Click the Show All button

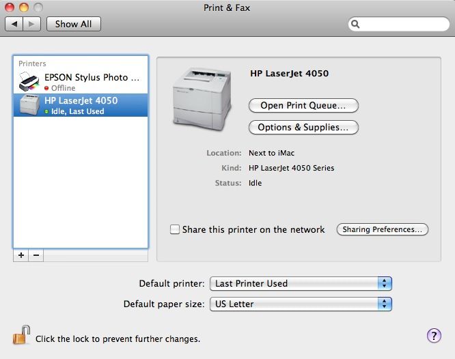(x=73, y=24)
